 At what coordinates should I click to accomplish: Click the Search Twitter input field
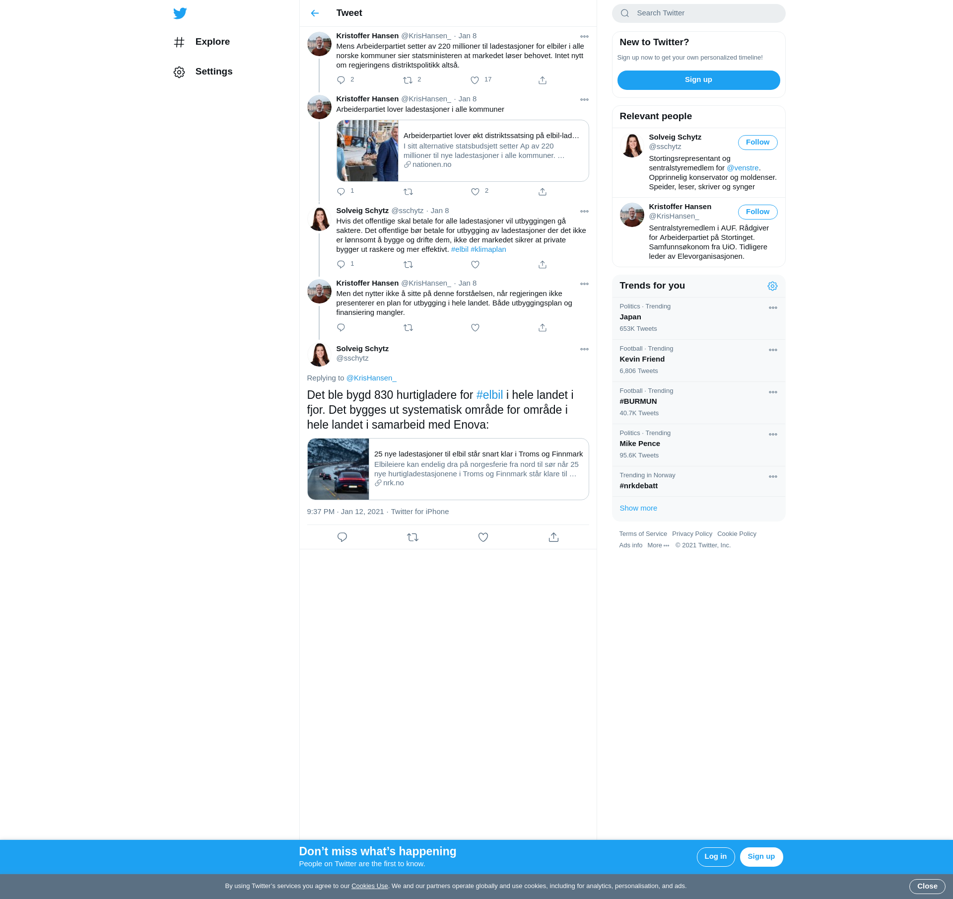click(x=705, y=13)
